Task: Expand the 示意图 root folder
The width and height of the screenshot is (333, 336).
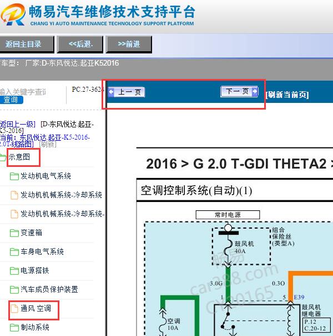Action: point(19,157)
